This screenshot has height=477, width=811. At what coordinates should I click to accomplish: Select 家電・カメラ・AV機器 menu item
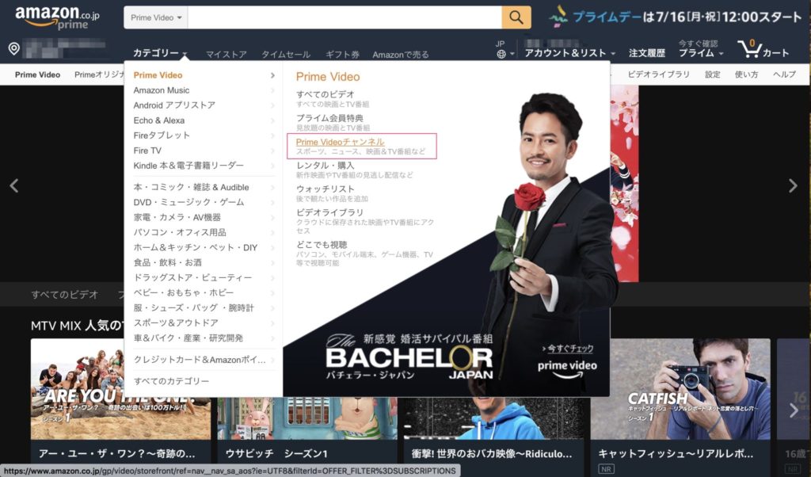pos(177,217)
